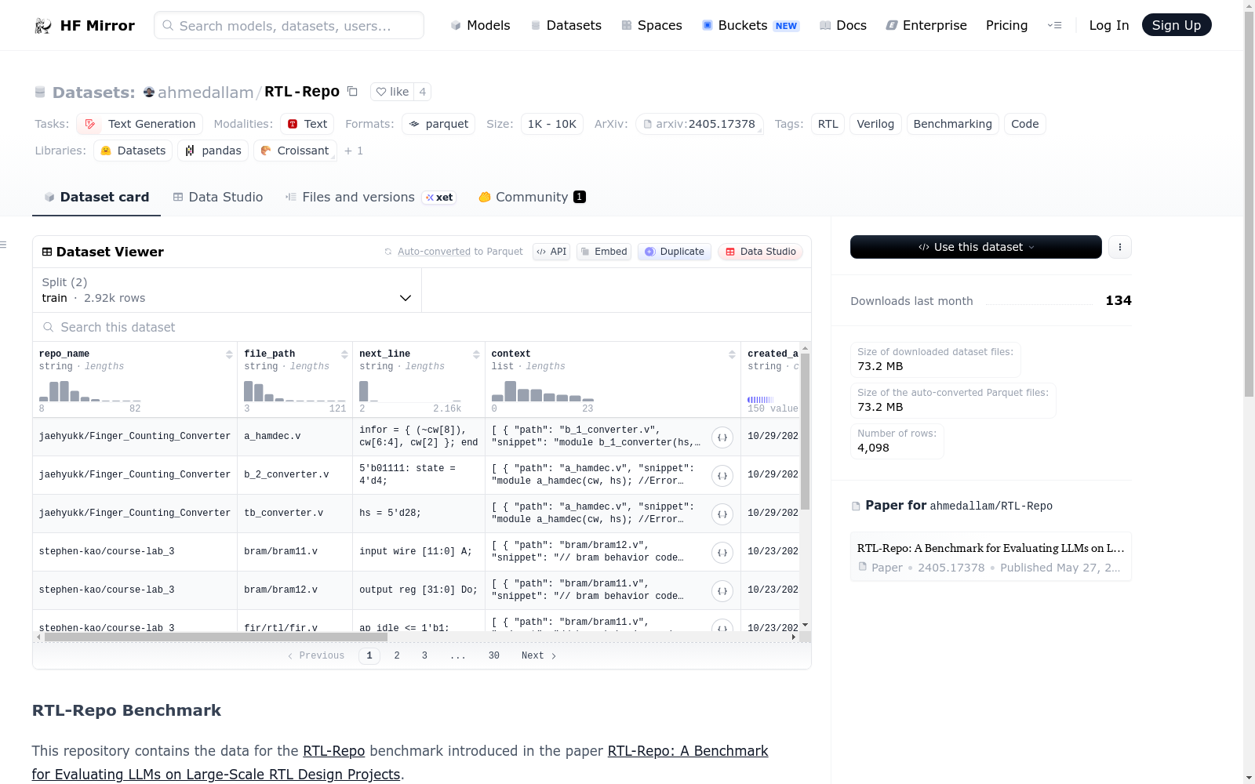The height and width of the screenshot is (784, 1255).
Task: Click the RTL-Repo link in the description
Action: (334, 751)
